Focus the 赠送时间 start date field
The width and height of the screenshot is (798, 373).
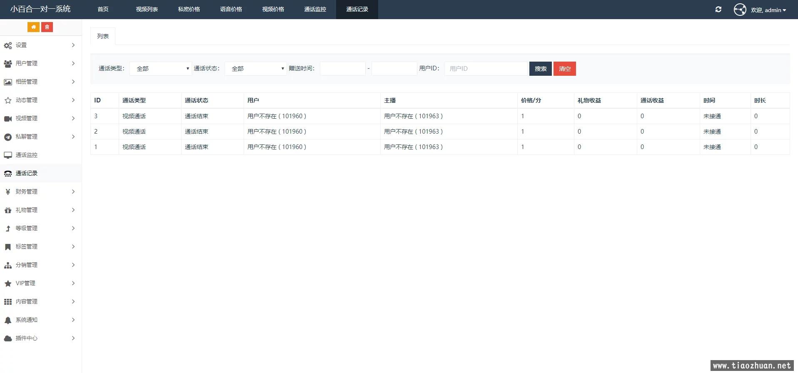[343, 69]
